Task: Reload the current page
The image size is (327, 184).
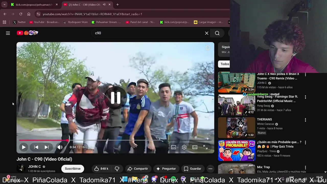Action: click(21, 14)
